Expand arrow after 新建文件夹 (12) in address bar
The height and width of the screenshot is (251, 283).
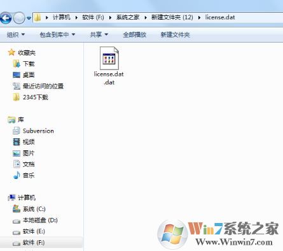tap(199, 18)
